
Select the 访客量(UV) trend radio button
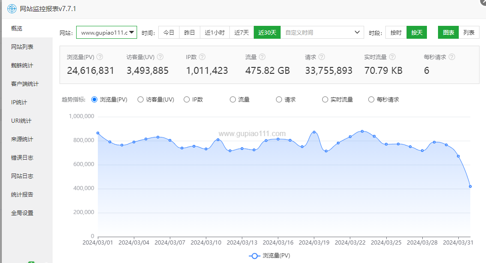141,99
